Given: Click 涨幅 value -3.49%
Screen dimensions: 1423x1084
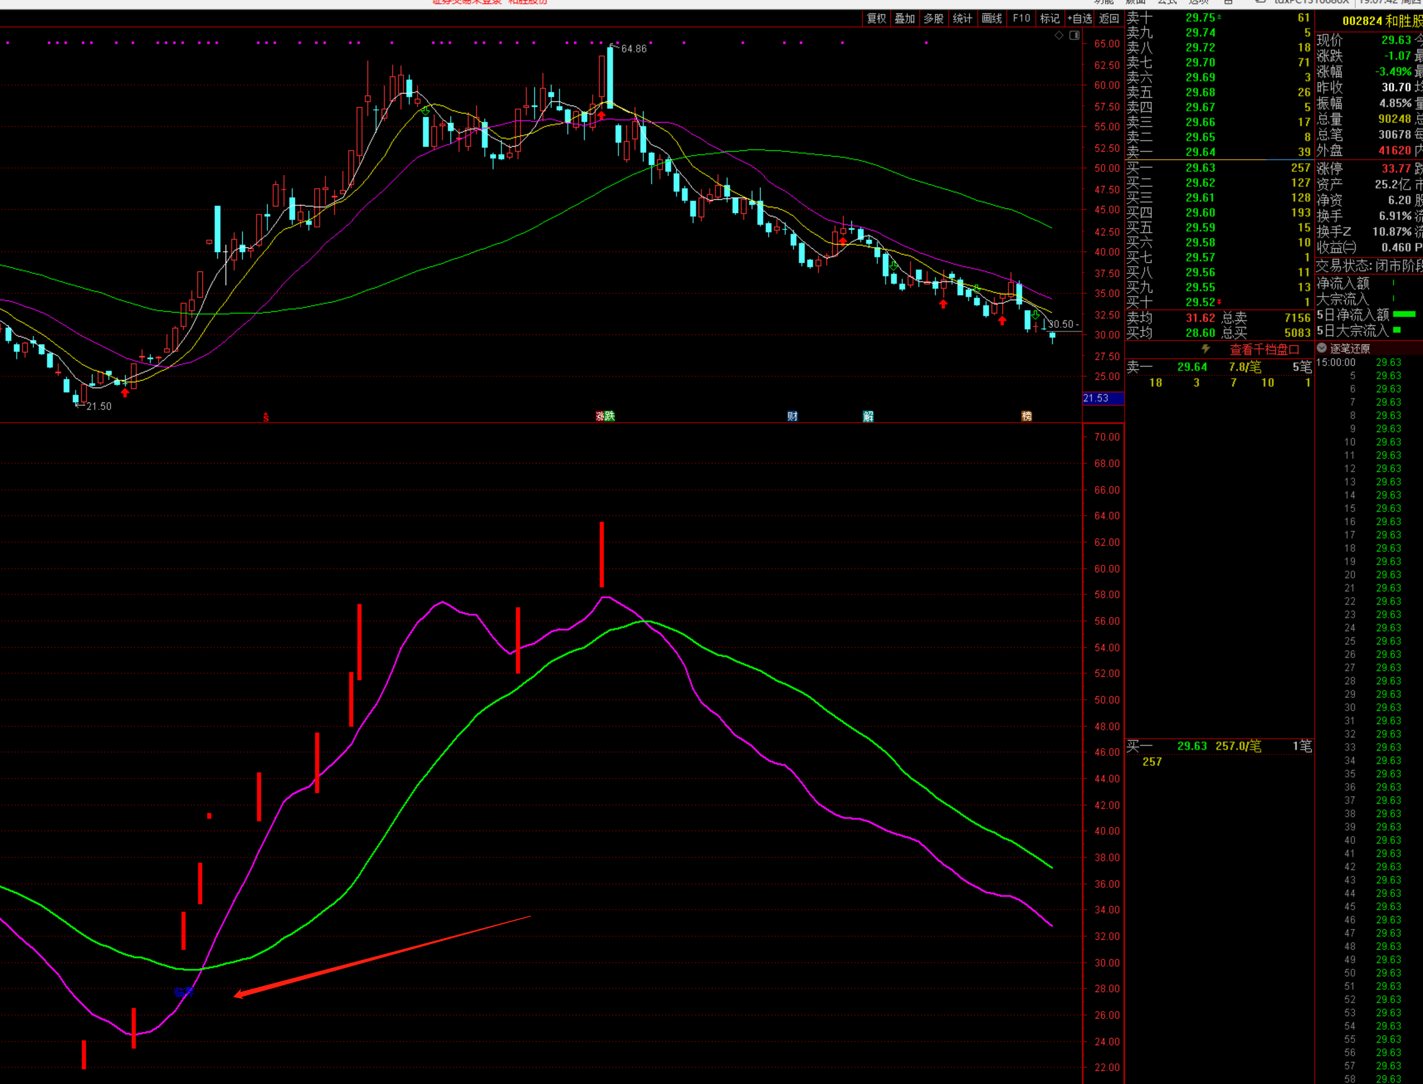Looking at the screenshot, I should coord(1393,72).
